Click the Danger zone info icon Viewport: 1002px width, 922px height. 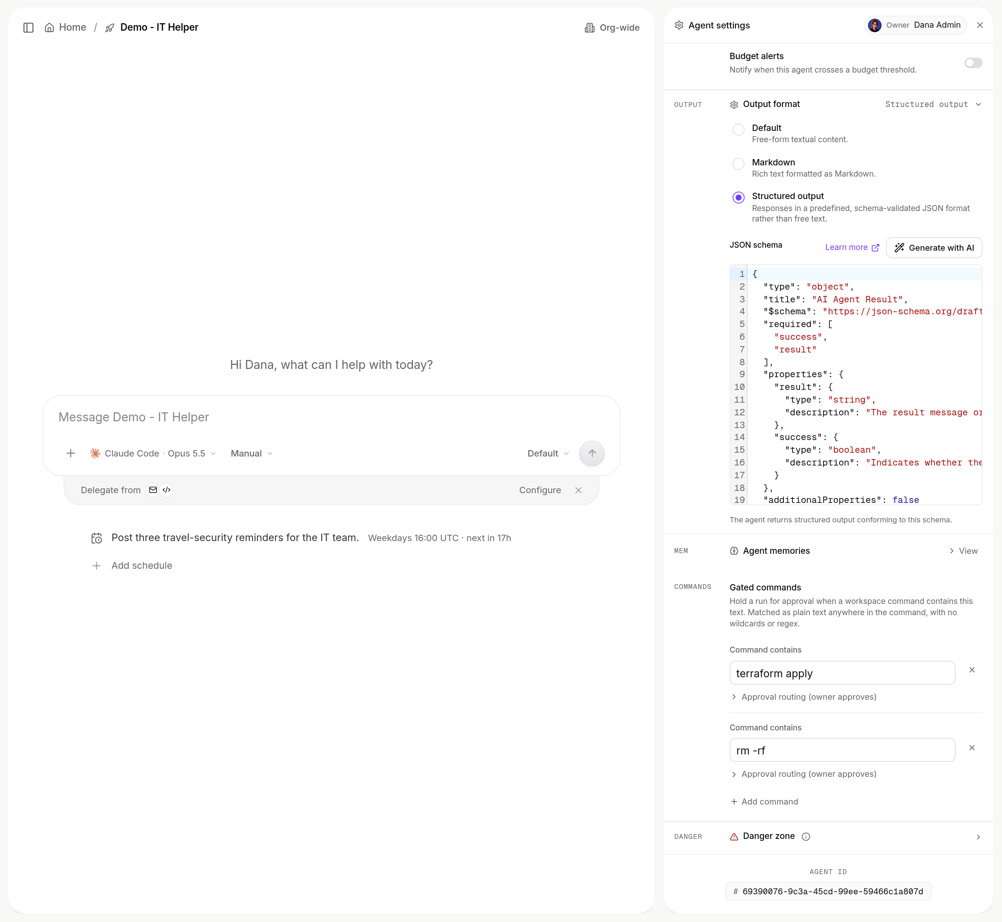[806, 837]
